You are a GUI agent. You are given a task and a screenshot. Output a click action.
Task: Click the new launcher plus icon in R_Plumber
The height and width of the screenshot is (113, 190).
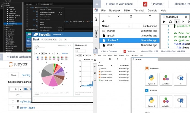109,16
